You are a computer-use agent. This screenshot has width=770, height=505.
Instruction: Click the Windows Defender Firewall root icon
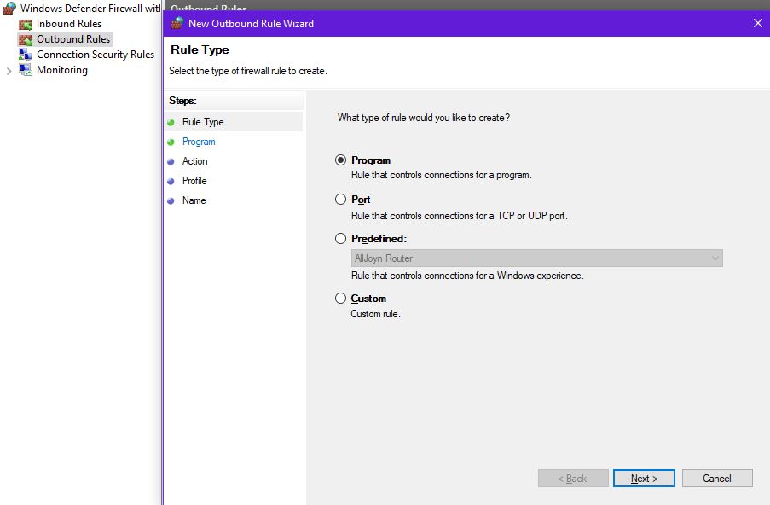(x=10, y=9)
